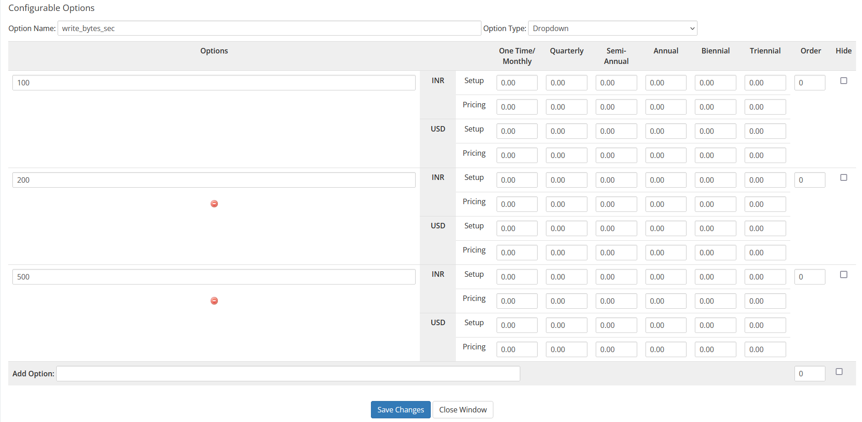Edit option 500 INR Pricing semi-annual field
The image size is (862, 422).
(x=616, y=301)
